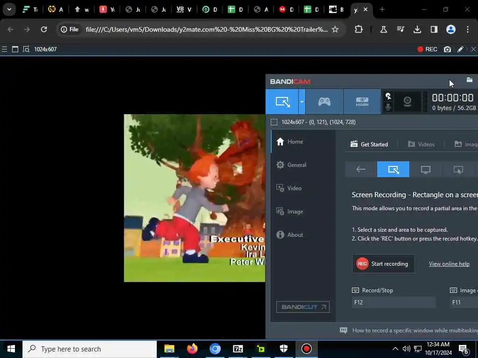The height and width of the screenshot is (358, 478).
Task: Switch to HDMI device recording mode
Action: pos(362,102)
